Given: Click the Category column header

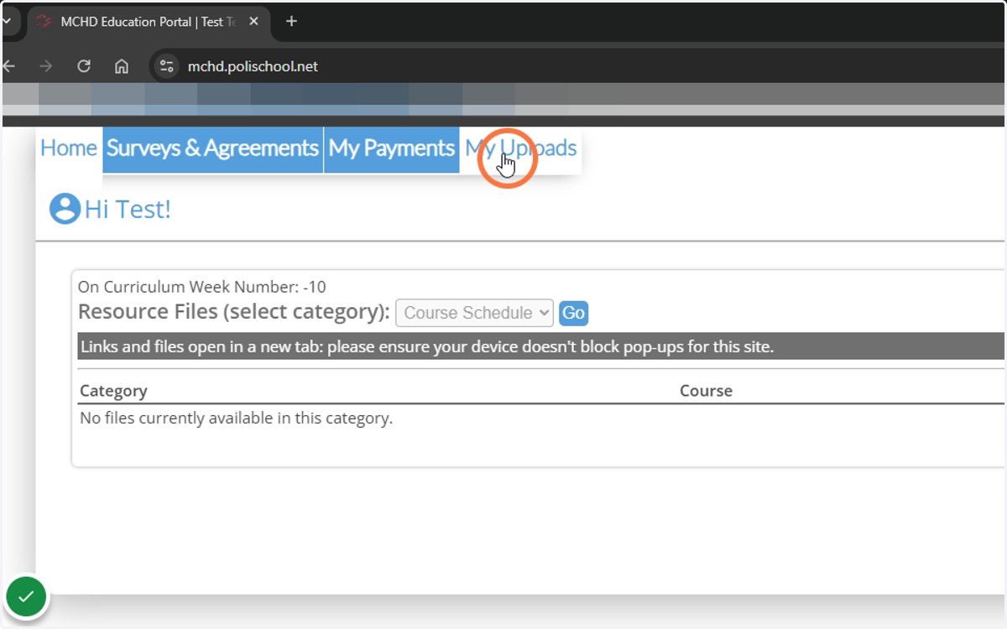Looking at the screenshot, I should (x=113, y=391).
